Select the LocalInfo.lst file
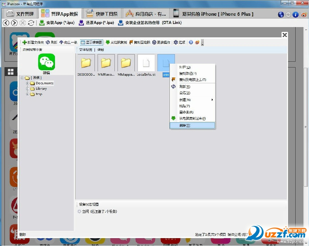This screenshot has height=246, width=309. (x=146, y=65)
